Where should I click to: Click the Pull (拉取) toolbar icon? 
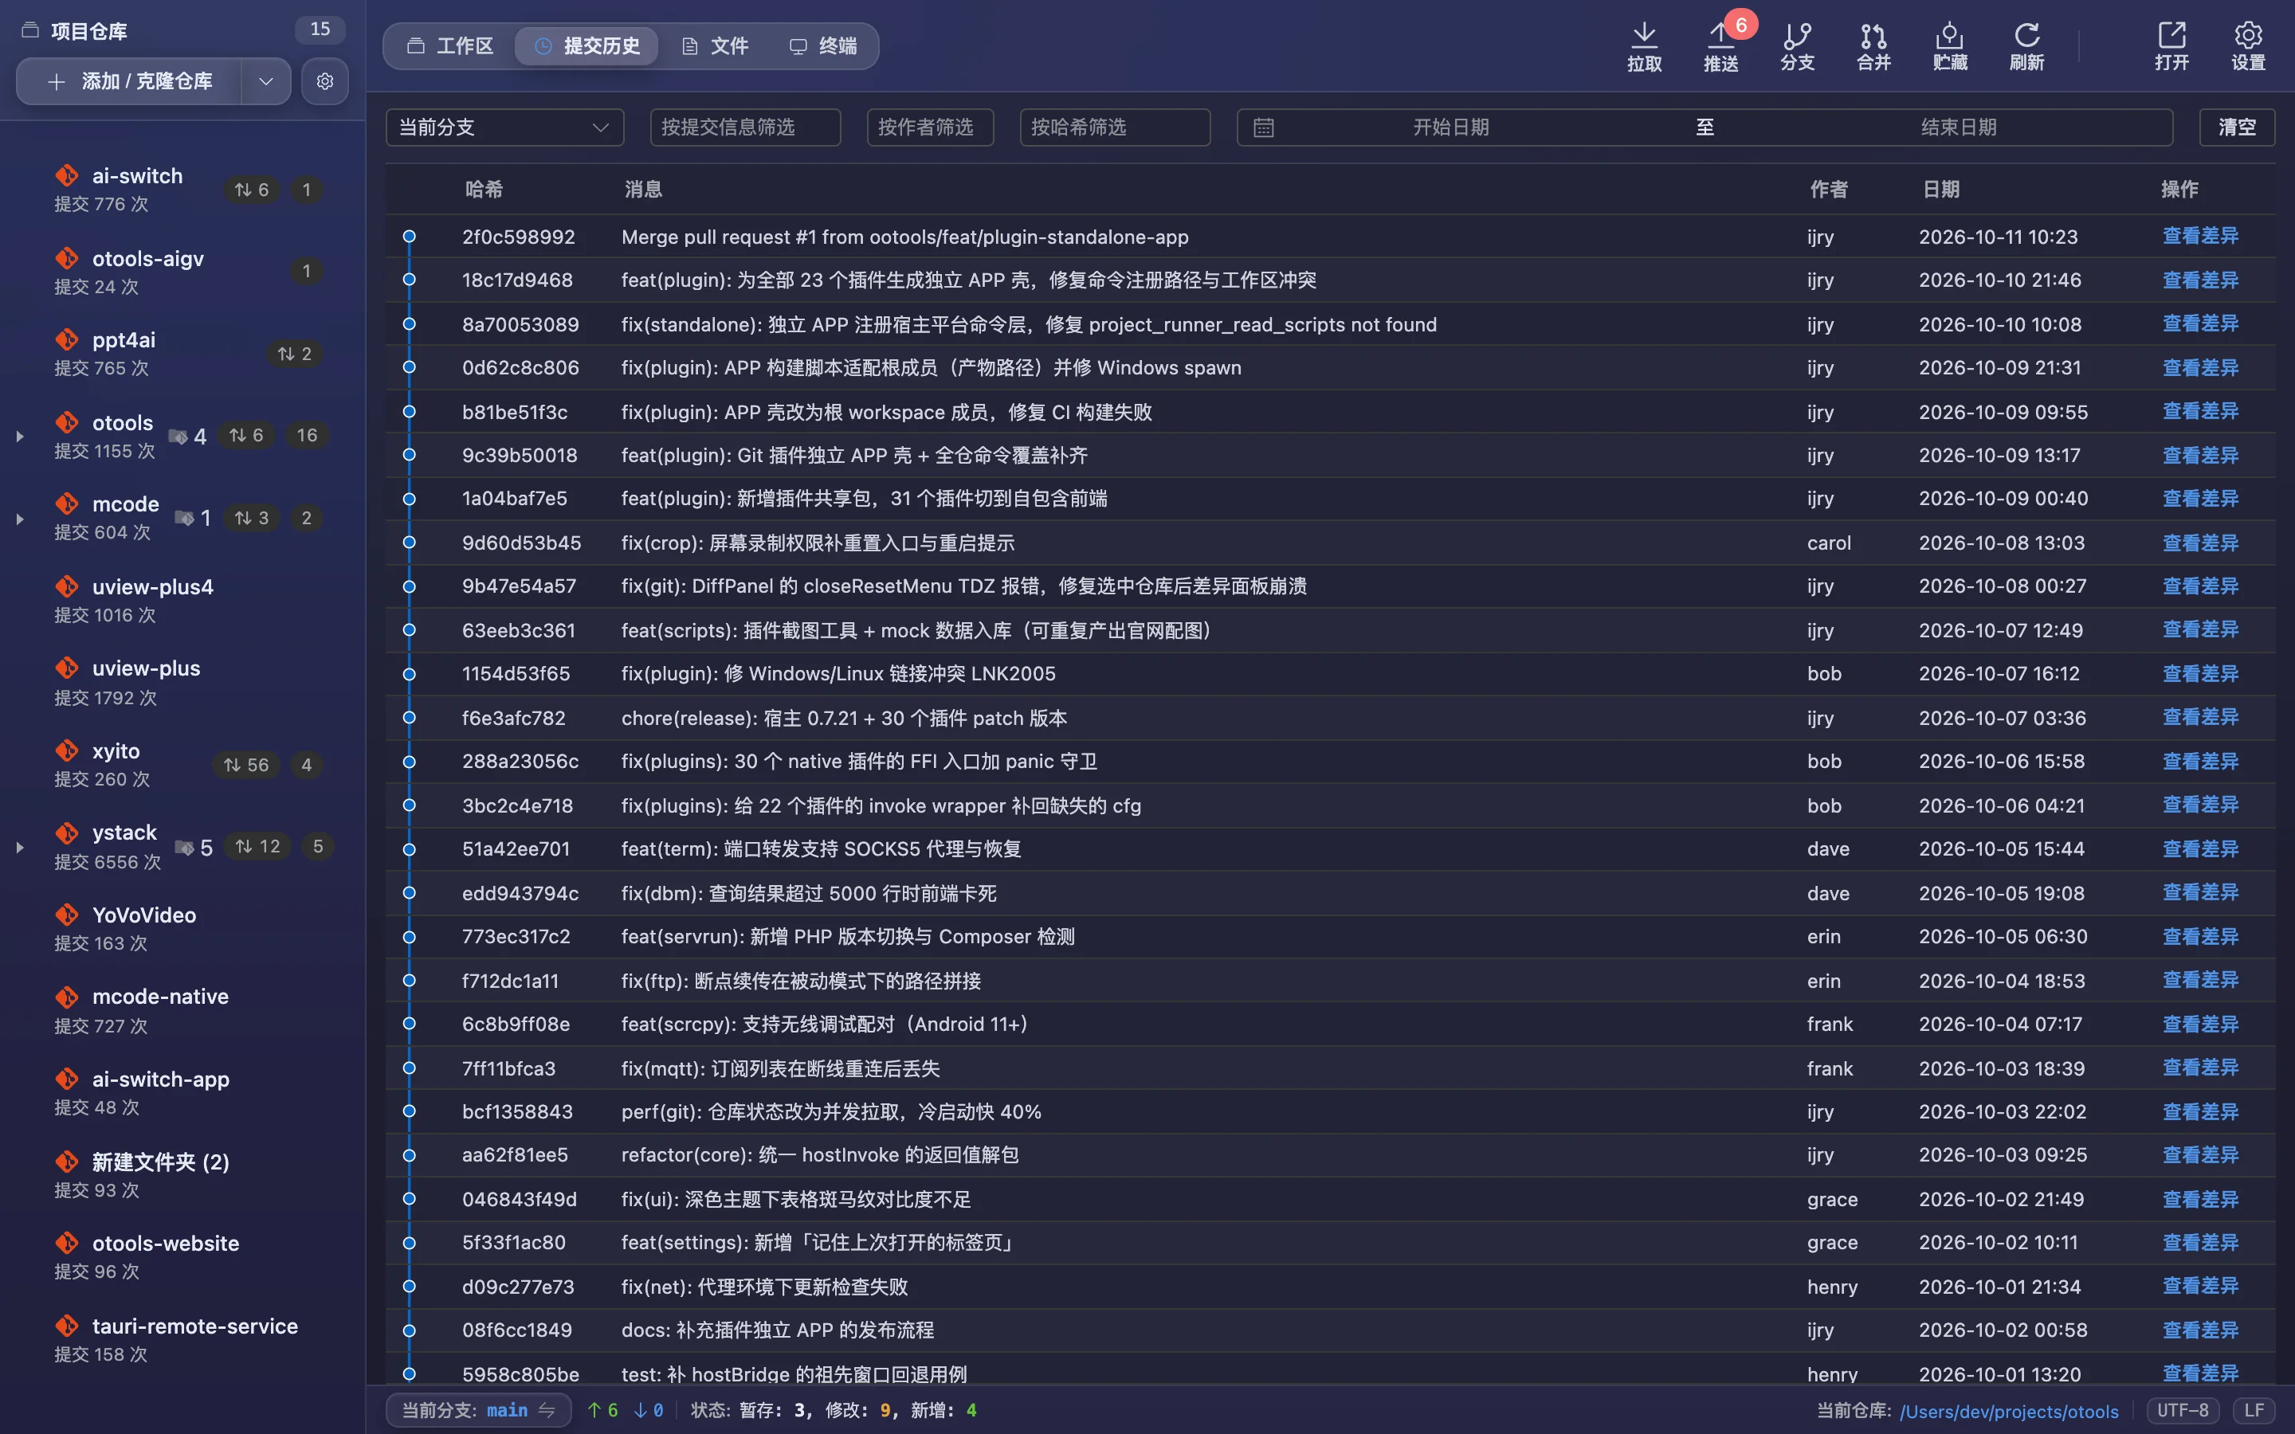point(1643,46)
